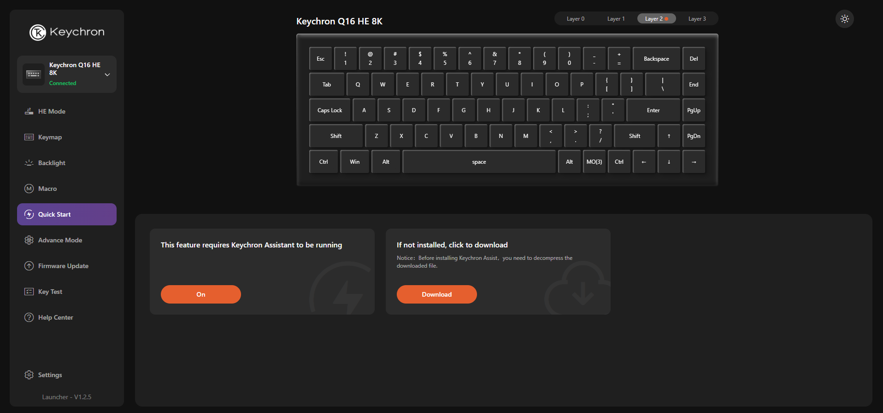
Task: Open Firmware Update arrow icon
Action: click(29, 266)
